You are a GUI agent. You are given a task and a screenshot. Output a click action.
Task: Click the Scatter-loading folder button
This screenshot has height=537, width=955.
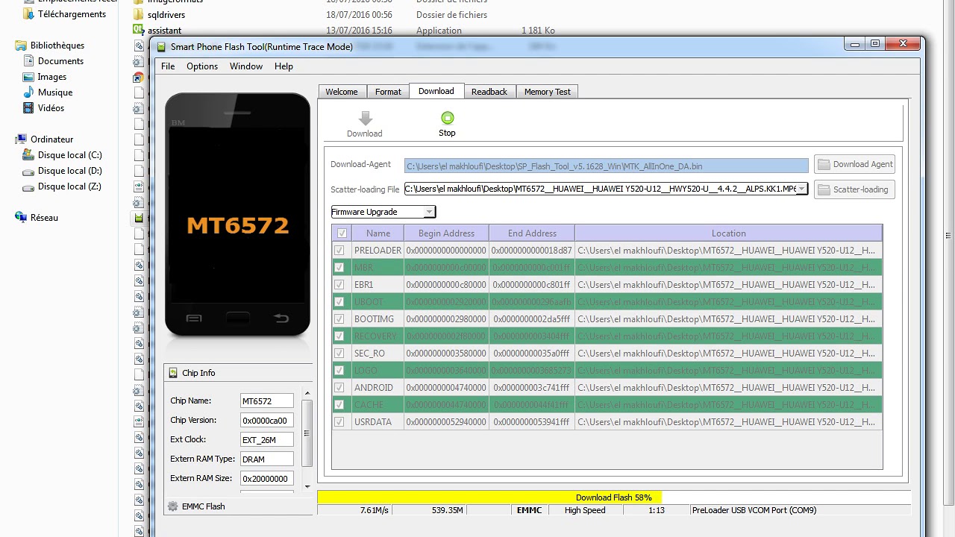click(x=854, y=189)
